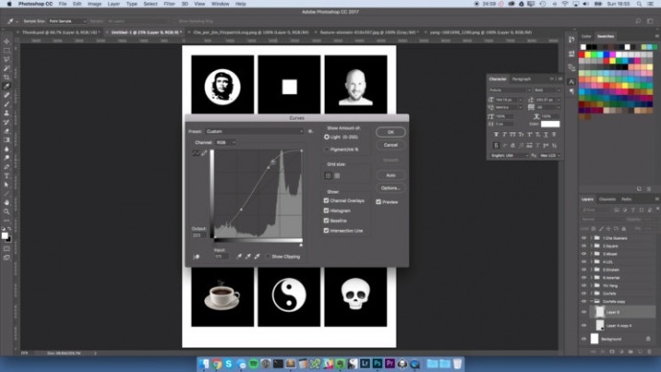Select the Horizontal Type tool
661x372 pixels.
(7, 175)
